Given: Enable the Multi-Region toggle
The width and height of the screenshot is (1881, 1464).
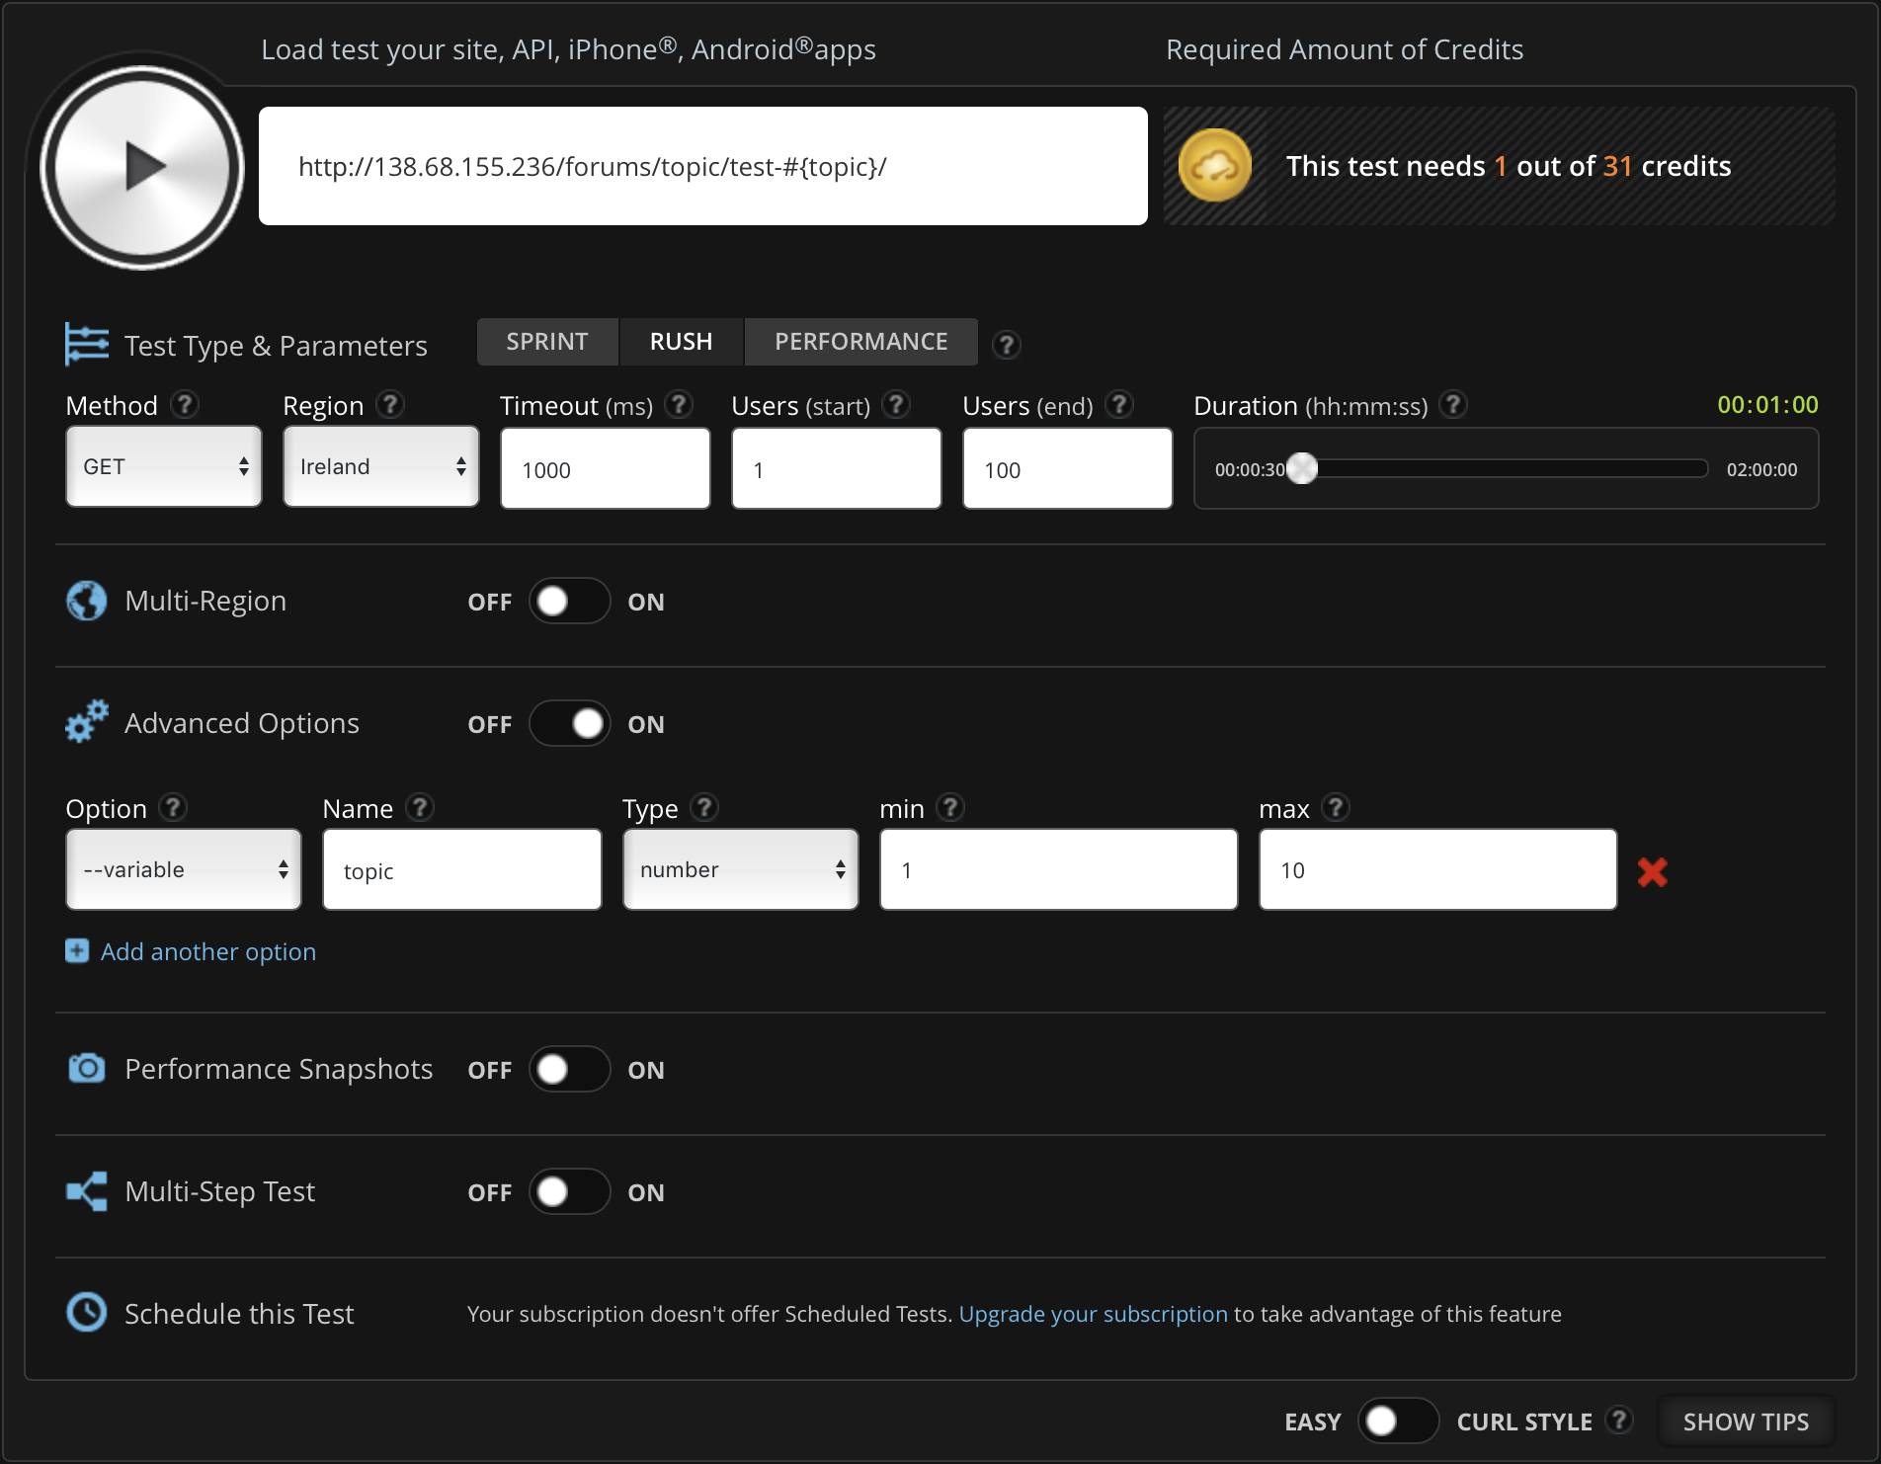Looking at the screenshot, I should click(569, 602).
